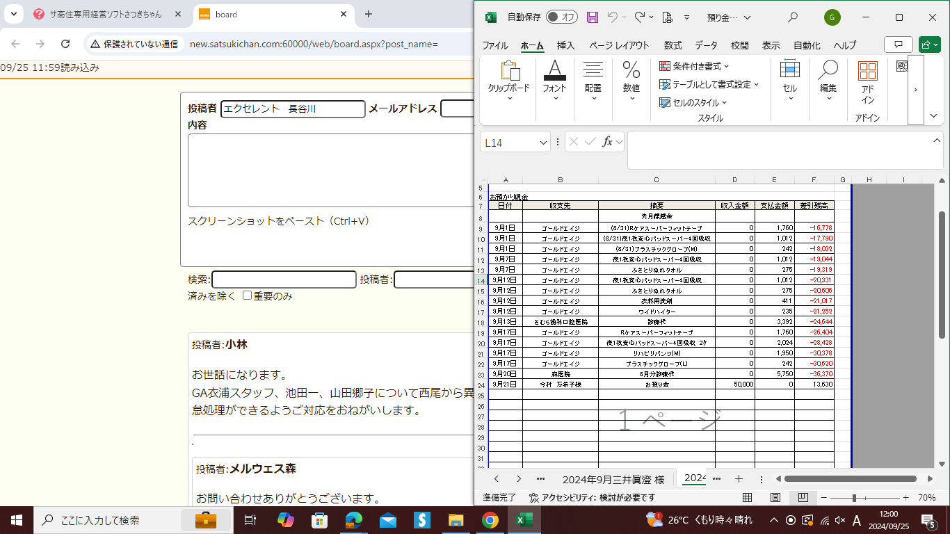
Task: Open the Add-ins icon in ribbon
Action: click(867, 81)
